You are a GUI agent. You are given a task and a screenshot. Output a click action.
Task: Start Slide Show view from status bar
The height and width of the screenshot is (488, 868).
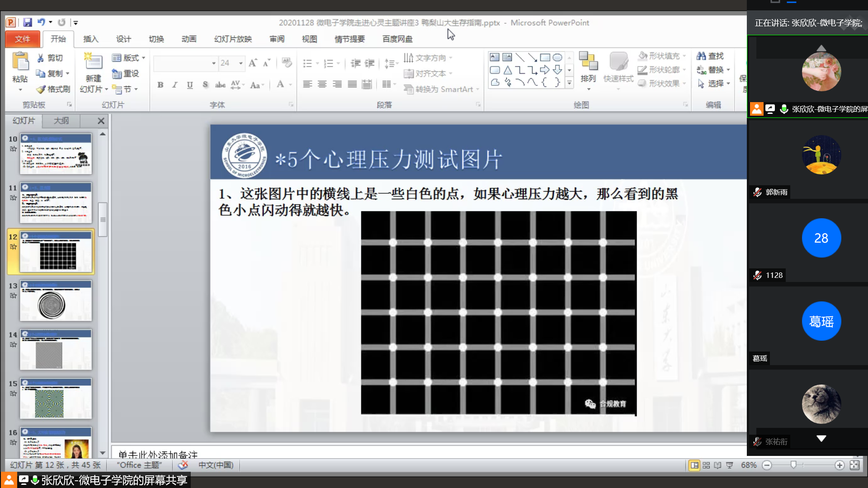pos(730,465)
